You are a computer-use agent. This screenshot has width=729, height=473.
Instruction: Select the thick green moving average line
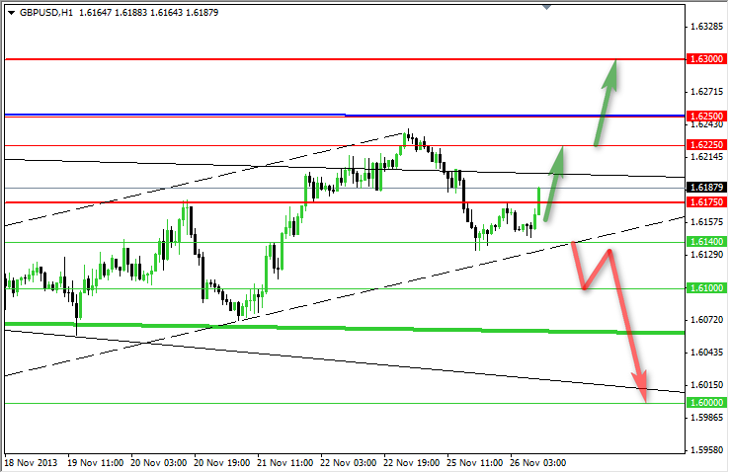[344, 328]
